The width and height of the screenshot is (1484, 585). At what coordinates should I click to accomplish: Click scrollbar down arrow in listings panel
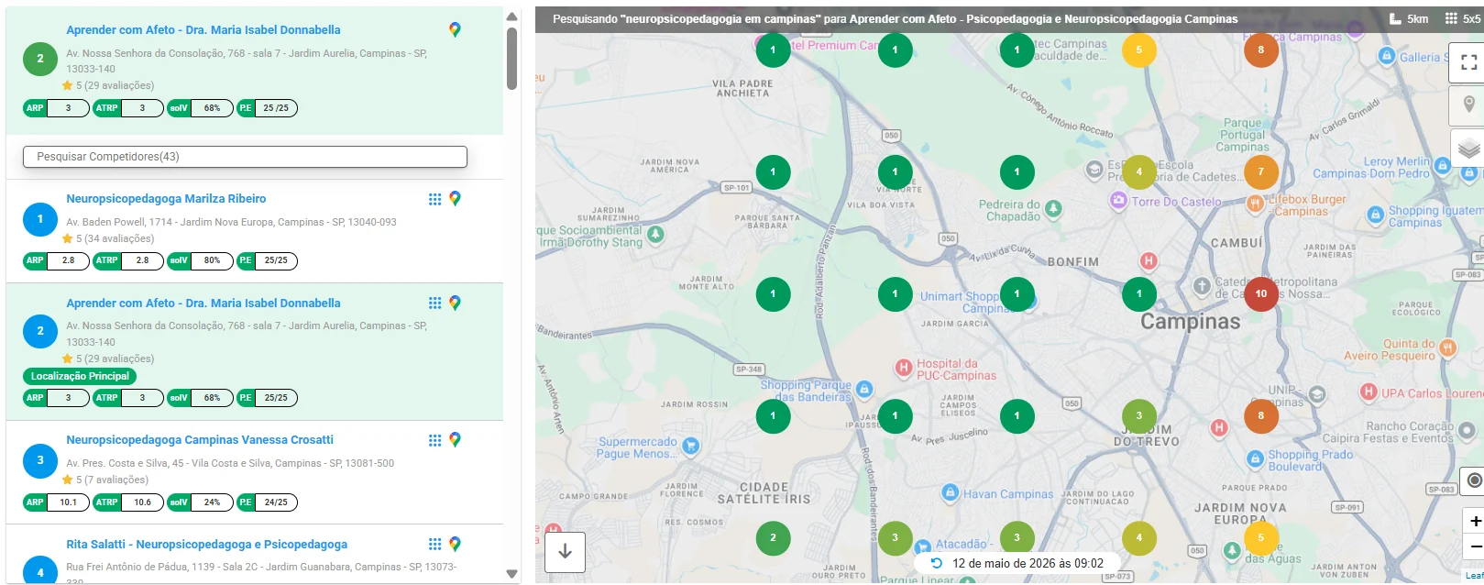pyautogui.click(x=511, y=574)
